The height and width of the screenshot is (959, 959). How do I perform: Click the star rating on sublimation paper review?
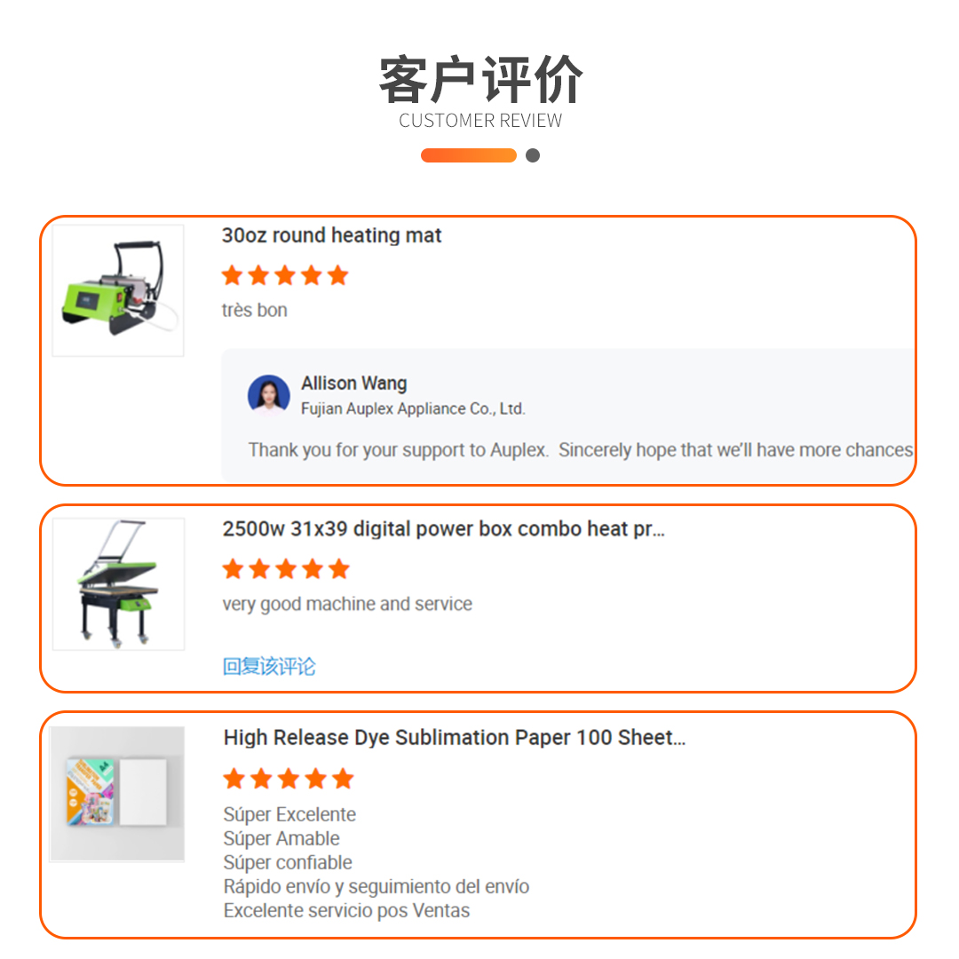click(x=289, y=779)
